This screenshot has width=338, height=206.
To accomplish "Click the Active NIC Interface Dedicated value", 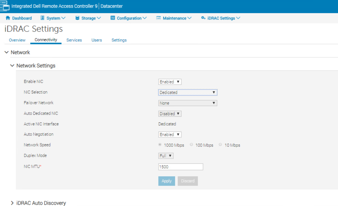I will tap(167, 124).
